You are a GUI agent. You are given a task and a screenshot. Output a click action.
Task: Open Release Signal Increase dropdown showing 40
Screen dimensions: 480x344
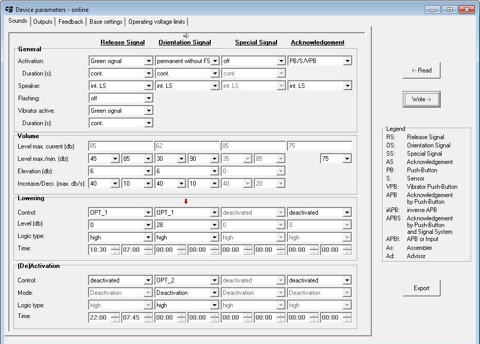pos(104,184)
